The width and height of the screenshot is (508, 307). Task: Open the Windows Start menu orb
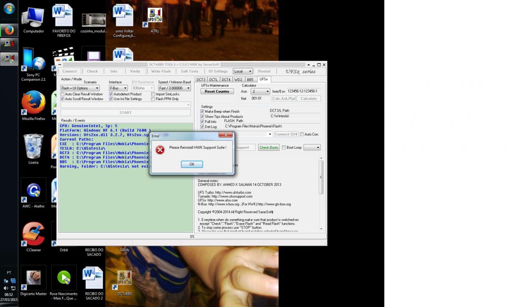[9, 8]
